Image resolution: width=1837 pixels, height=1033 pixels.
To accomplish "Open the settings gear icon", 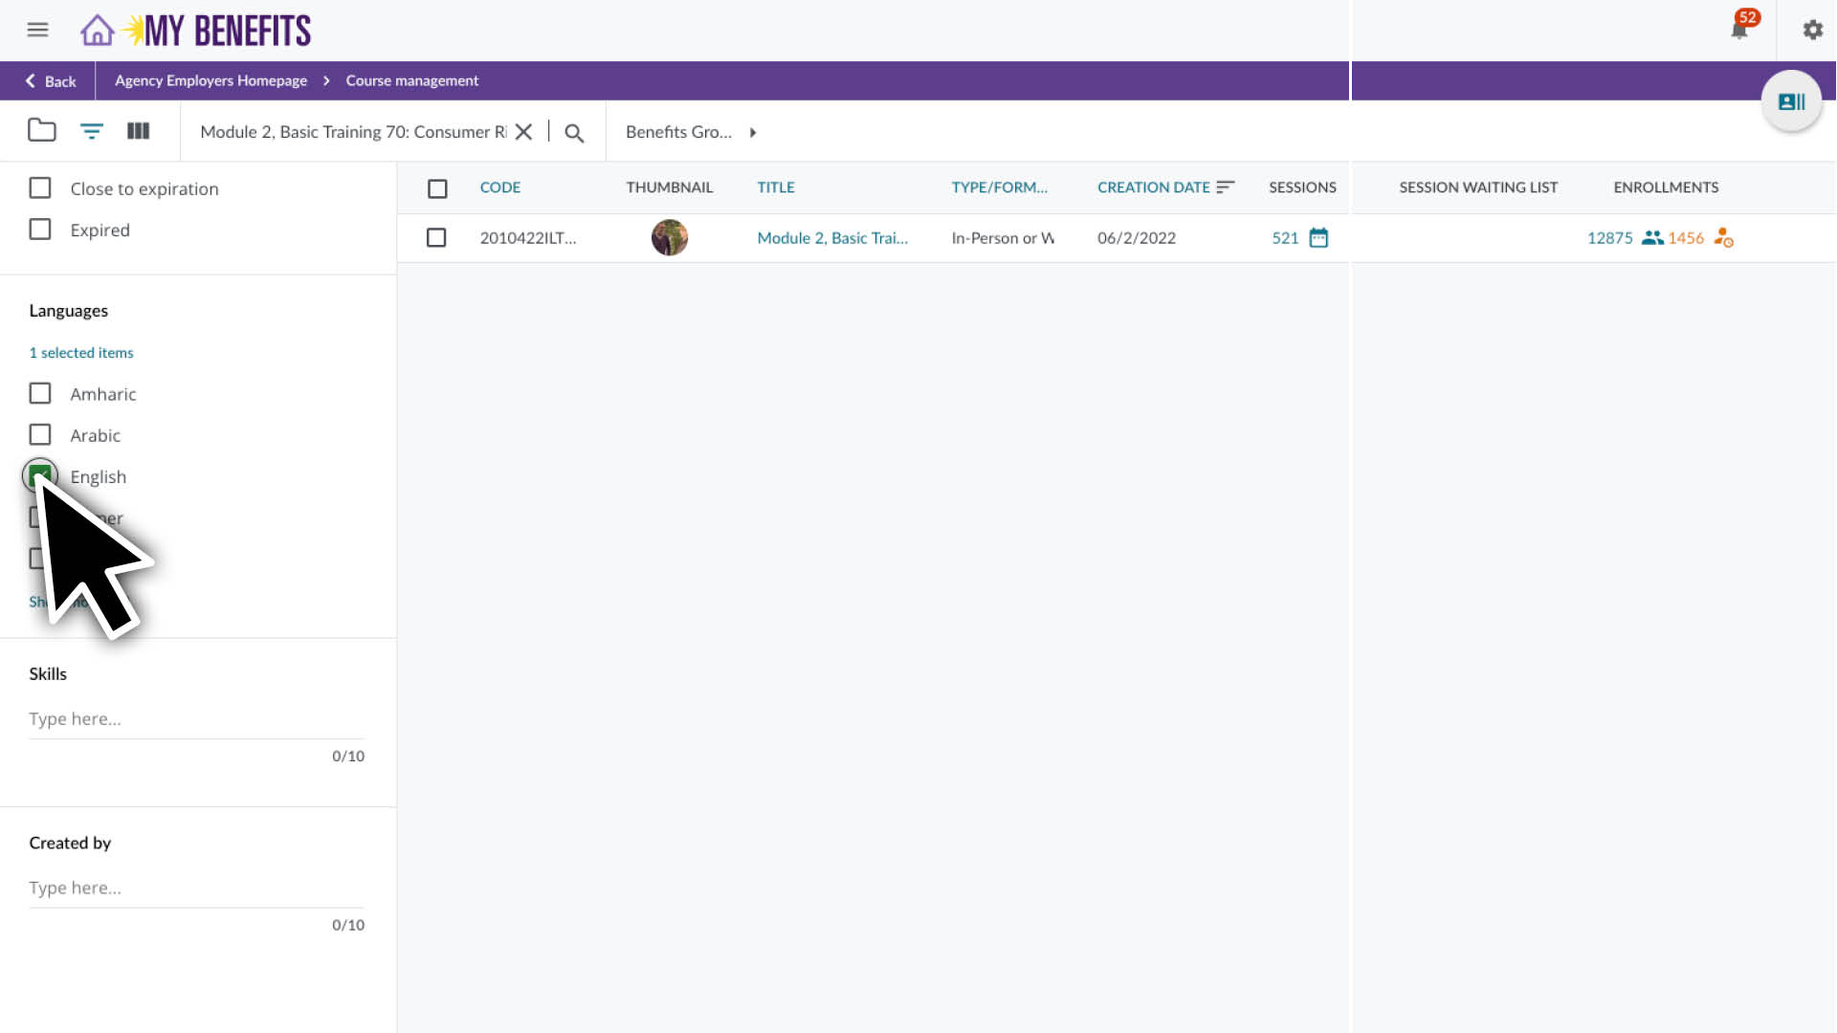I will pyautogui.click(x=1812, y=31).
